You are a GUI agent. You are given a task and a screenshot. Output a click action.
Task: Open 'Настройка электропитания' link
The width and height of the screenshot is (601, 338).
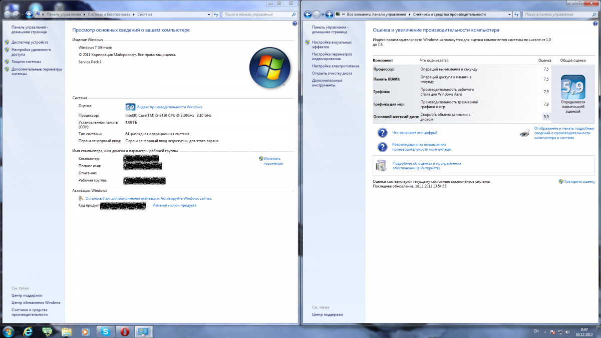pos(336,66)
